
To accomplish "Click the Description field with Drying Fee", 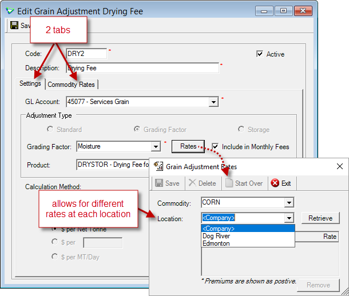I will 142,68.
